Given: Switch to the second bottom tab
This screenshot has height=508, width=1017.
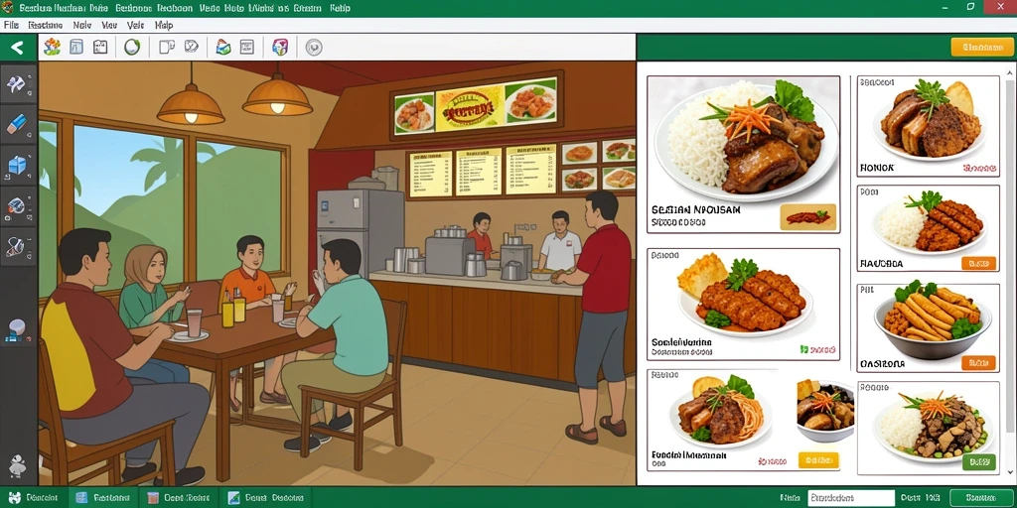Looking at the screenshot, I should (102, 498).
